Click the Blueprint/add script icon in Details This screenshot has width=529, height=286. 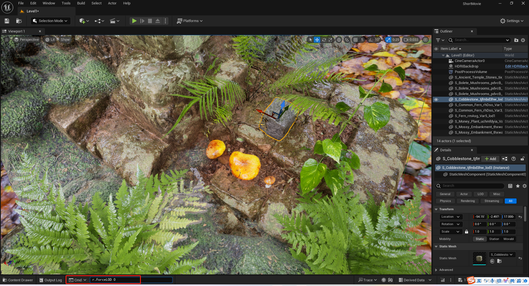[505, 159]
